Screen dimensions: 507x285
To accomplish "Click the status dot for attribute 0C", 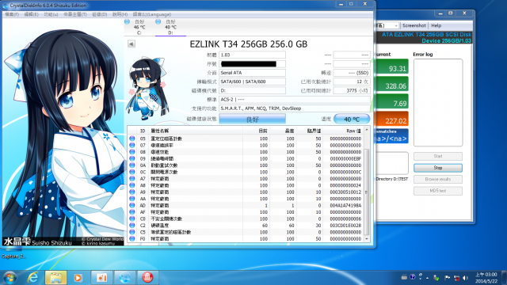I will pos(132,172).
